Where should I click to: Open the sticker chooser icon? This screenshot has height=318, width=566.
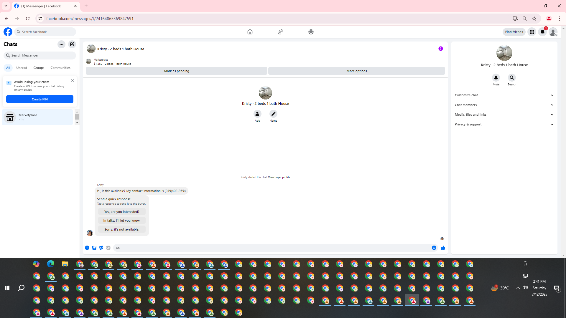[101, 248]
